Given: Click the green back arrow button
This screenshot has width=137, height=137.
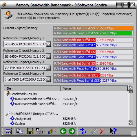Looking at the screenshot, I should [63, 131].
